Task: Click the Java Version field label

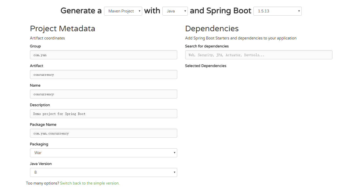Action: 41,164
